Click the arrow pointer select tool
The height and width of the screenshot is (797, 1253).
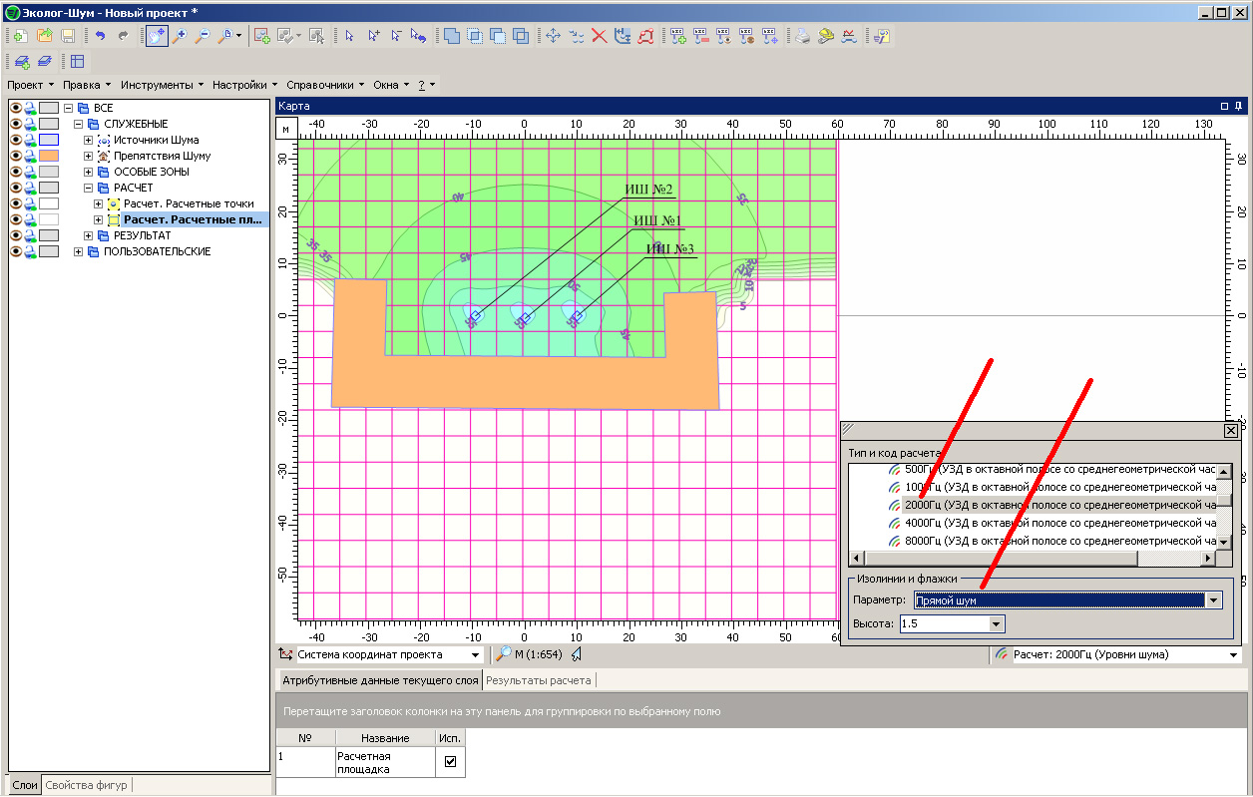pyautogui.click(x=350, y=36)
